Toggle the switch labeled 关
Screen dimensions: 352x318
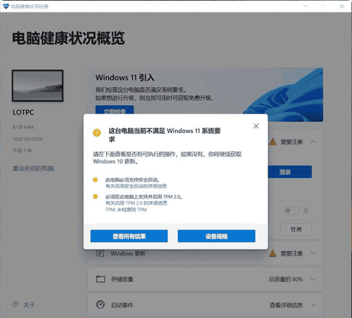292,211
